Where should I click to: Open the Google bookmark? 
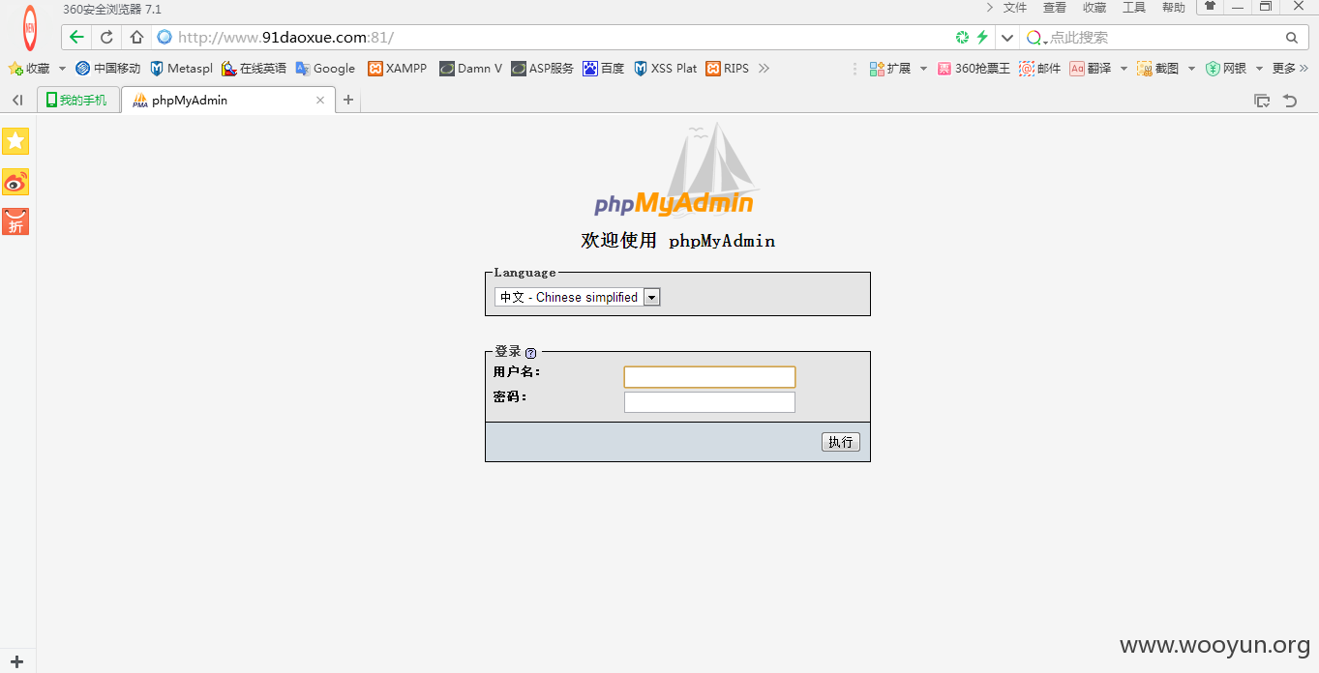tap(325, 69)
